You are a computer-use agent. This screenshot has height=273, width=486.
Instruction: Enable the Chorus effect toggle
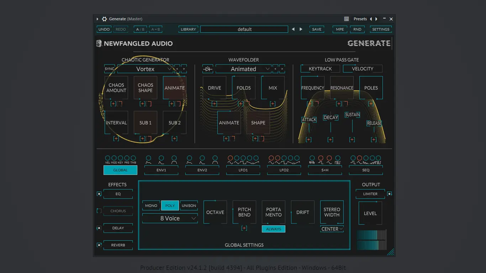(99, 211)
